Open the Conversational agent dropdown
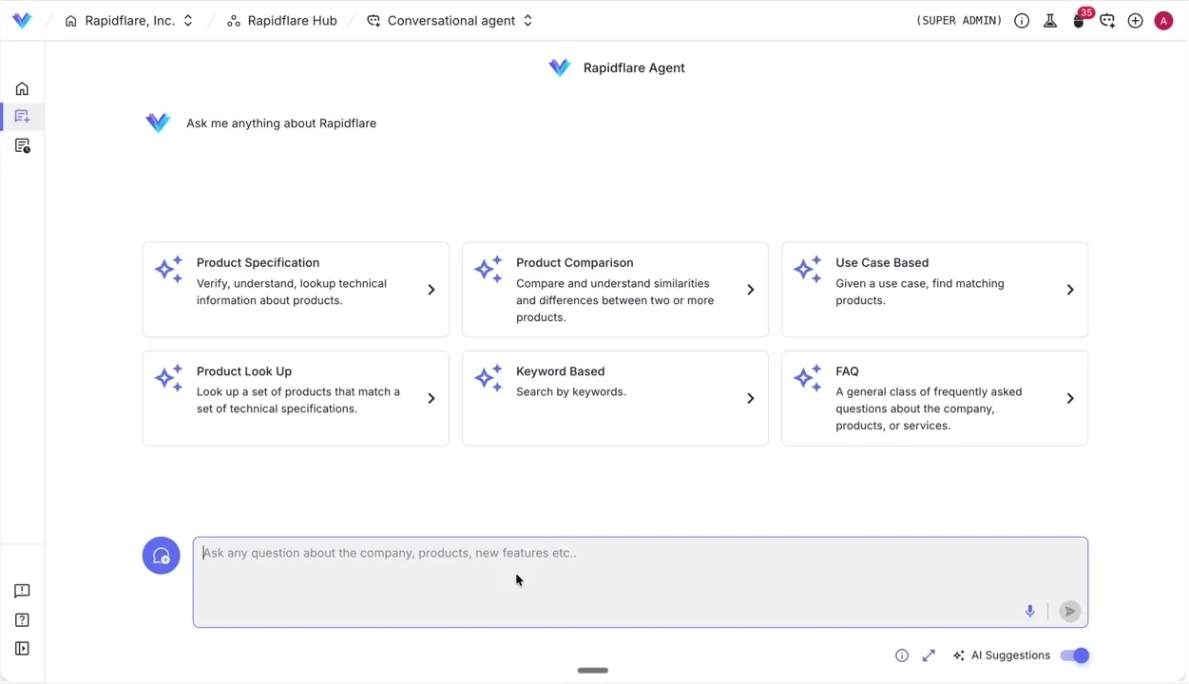 [x=527, y=20]
